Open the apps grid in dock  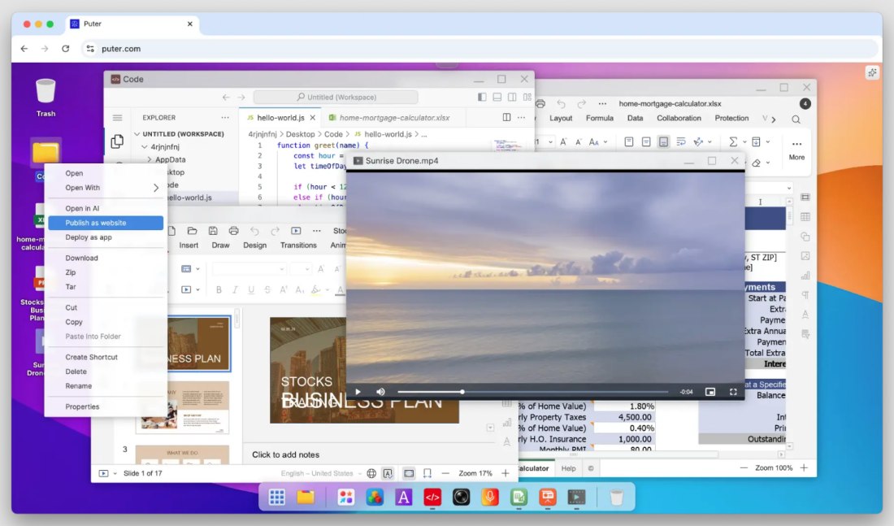(277, 498)
